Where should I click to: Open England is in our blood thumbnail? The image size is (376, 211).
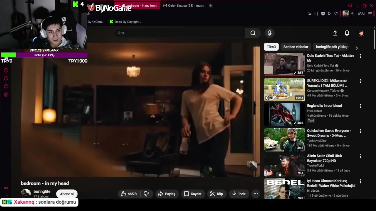tap(284, 115)
